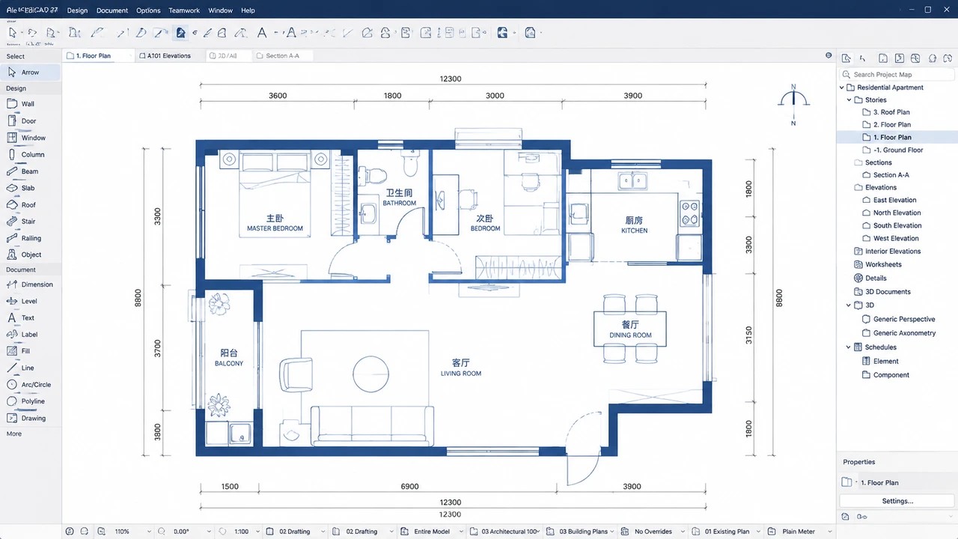
Task: Select the Column tool
Action: coord(30,154)
